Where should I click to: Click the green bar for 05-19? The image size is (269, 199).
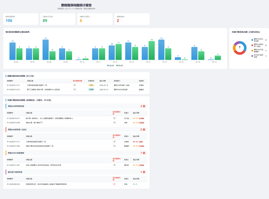click(x=218, y=58)
